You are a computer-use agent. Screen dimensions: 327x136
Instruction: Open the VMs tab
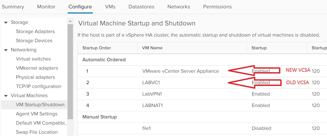(x=110, y=7)
